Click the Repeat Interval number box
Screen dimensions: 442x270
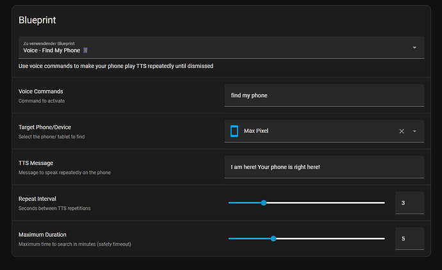click(409, 203)
